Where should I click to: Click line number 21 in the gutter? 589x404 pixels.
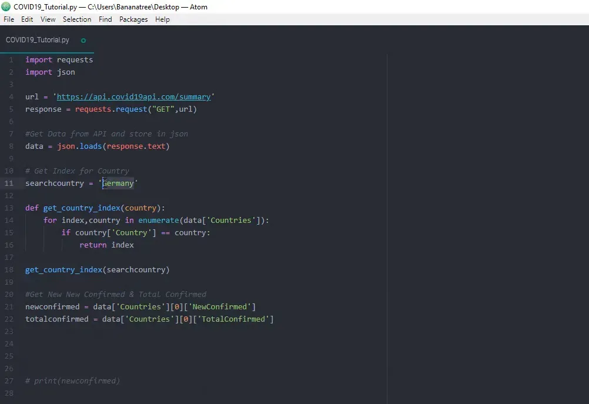pyautogui.click(x=9, y=307)
